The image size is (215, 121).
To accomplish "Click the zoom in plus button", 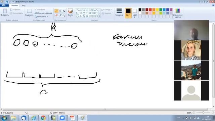I will [x=213, y=113].
